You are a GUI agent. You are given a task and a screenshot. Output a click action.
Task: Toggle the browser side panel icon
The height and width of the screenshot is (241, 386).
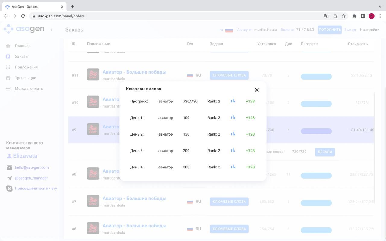(x=363, y=16)
